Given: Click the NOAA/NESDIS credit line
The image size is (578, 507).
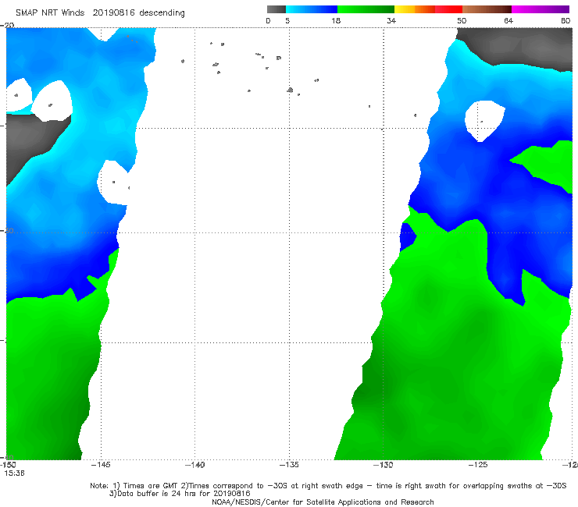Looking at the screenshot, I should click(323, 502).
